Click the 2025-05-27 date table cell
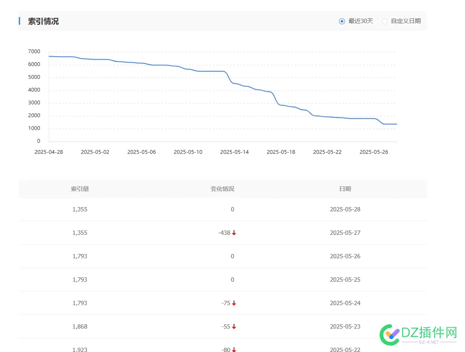This screenshot has width=465, height=352. point(345,233)
